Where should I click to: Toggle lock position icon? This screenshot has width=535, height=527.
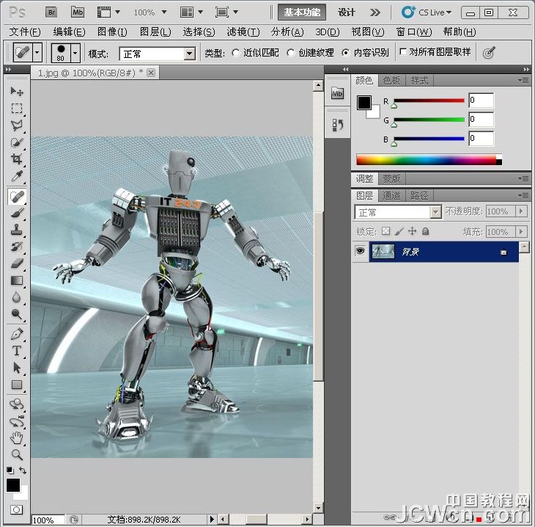(412, 231)
